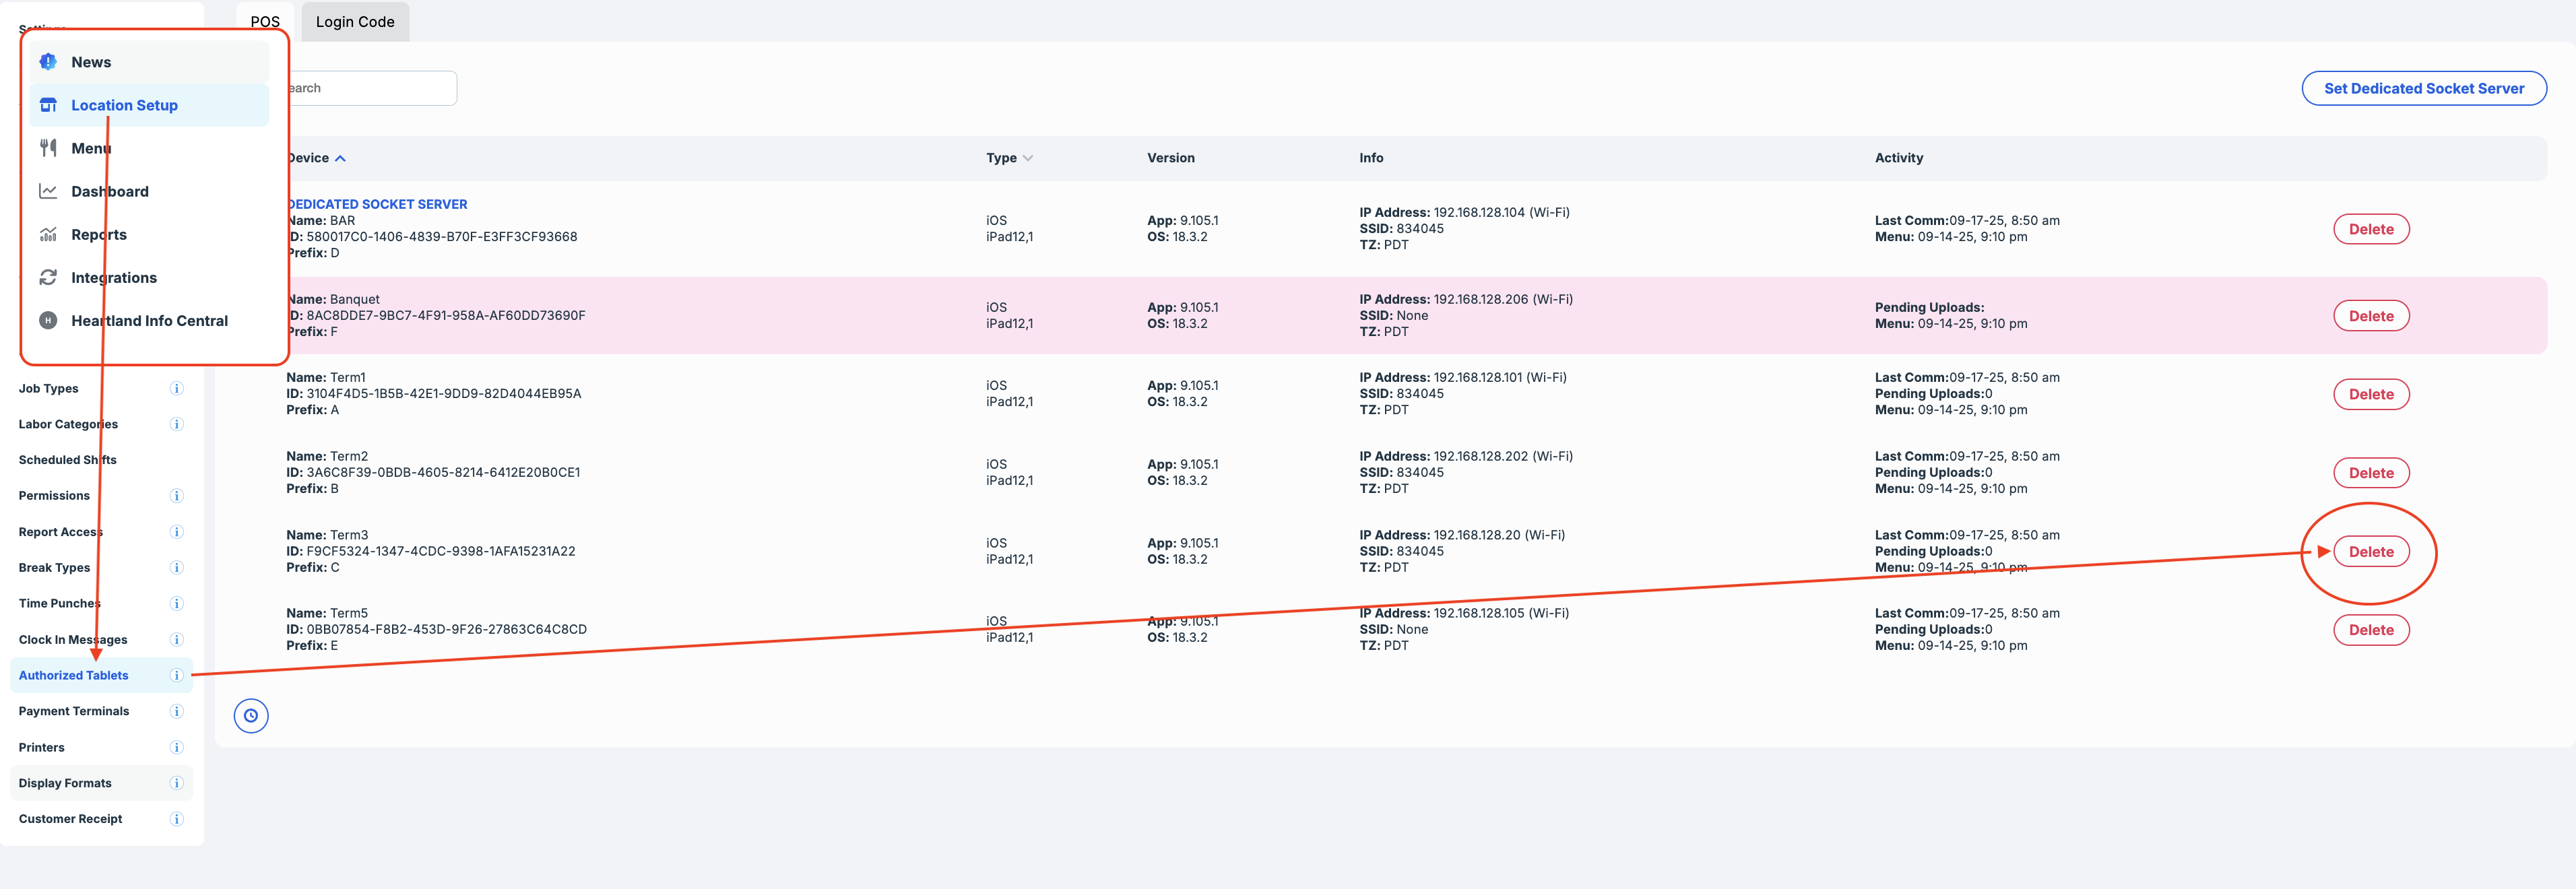Click the Location Setup store icon
2576x889 pixels.
[x=48, y=105]
